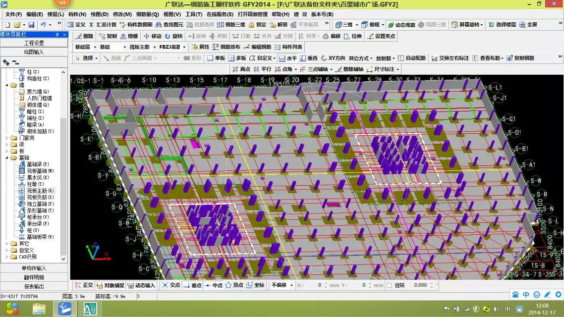Select 两点 two-point auxiliary axis
564x317 pixels.
click(241, 69)
